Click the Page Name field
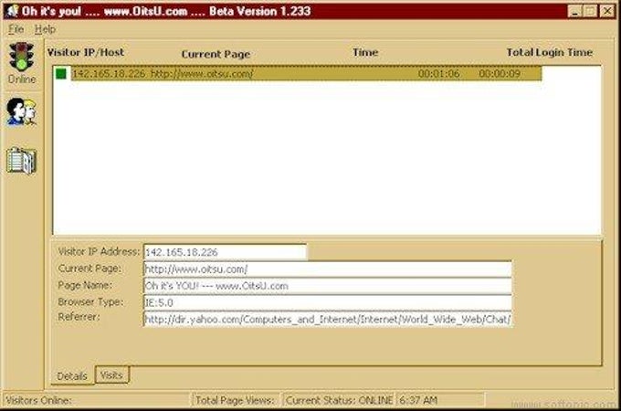Screen dimensions: 621x411 [x=328, y=286]
